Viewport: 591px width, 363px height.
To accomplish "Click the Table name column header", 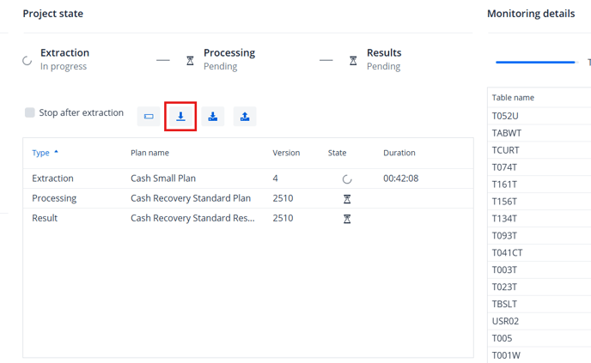I will pyautogui.click(x=513, y=98).
